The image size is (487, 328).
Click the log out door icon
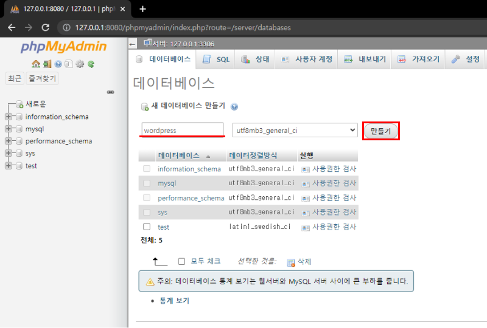(47, 64)
